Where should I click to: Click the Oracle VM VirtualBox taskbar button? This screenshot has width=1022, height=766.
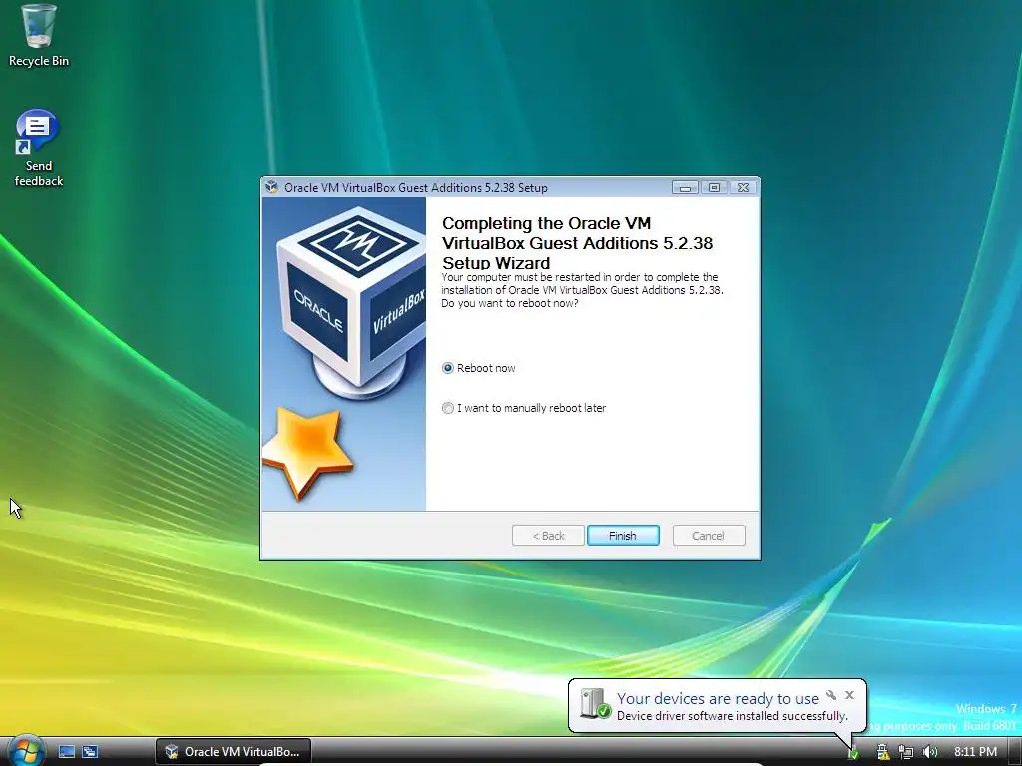[x=234, y=752]
